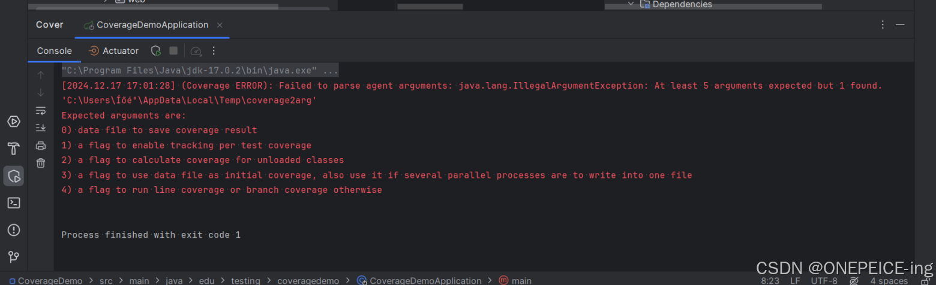Image resolution: width=936 pixels, height=285 pixels.
Task: Jump down the stack trace (Down arrow)
Action: pyautogui.click(x=41, y=92)
